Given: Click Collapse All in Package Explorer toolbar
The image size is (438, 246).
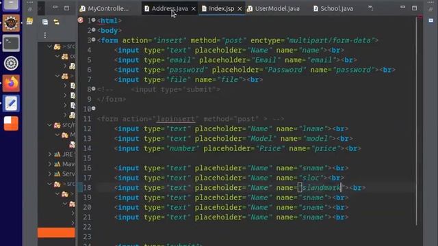Looking at the screenshot, I should tap(45, 22).
